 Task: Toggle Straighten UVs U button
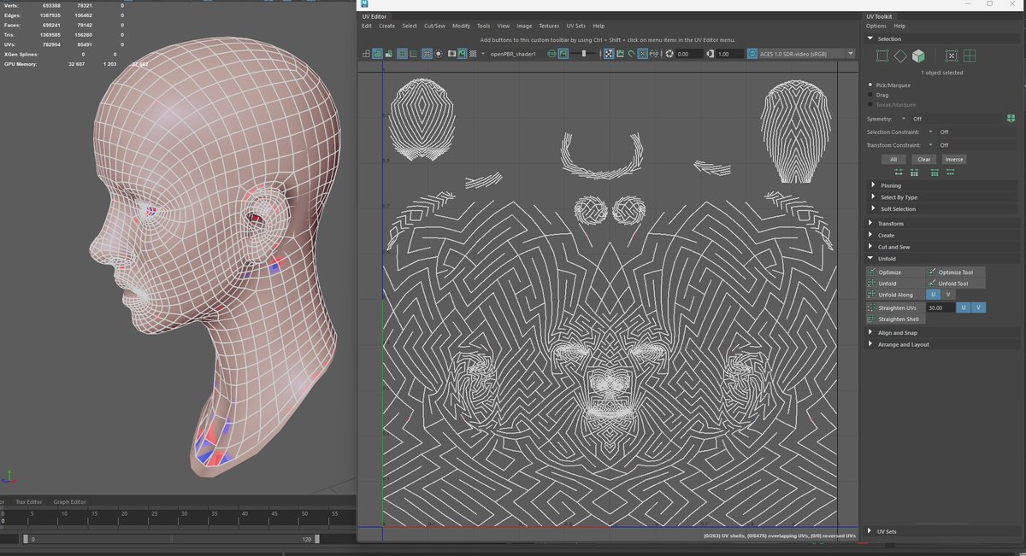963,307
